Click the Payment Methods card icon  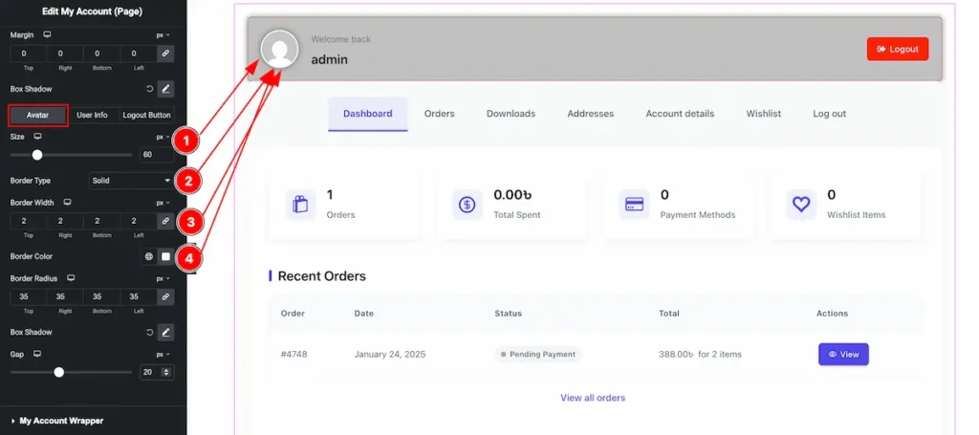pyautogui.click(x=634, y=204)
